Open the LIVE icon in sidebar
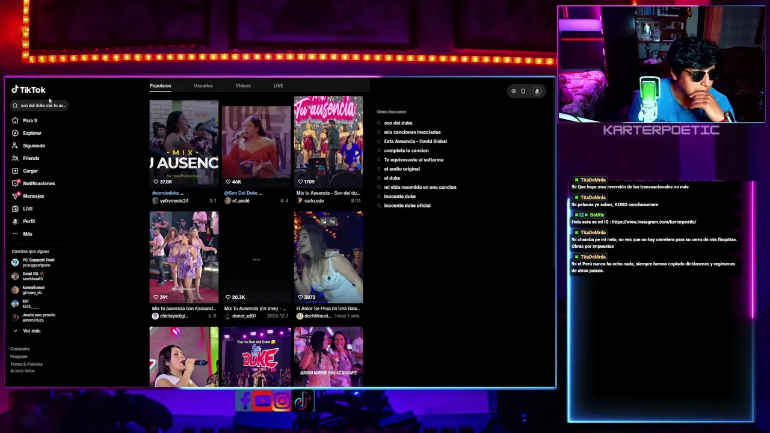This screenshot has height=433, width=770. (x=15, y=209)
